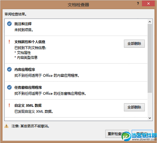Click the label 审阅检查结果。

click(16, 14)
